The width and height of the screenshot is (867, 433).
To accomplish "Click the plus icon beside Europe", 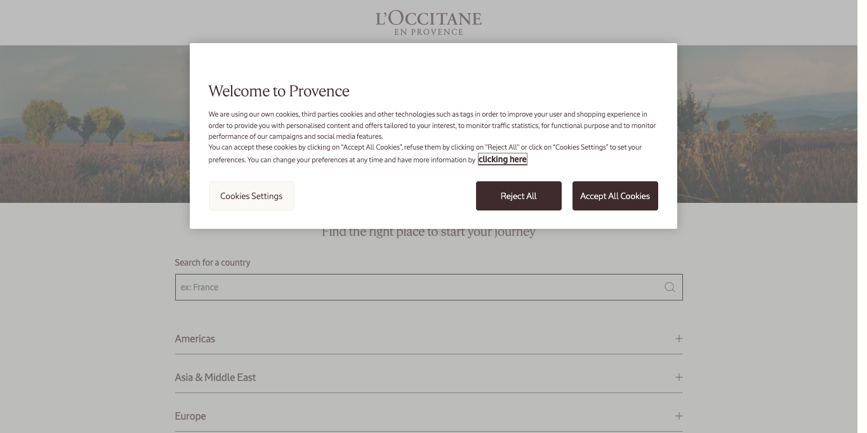I will 678,416.
